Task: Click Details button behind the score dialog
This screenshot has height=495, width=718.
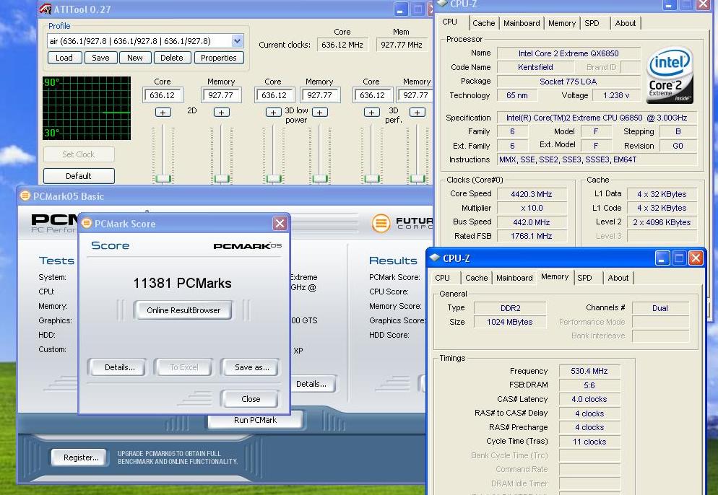Action: click(313, 384)
